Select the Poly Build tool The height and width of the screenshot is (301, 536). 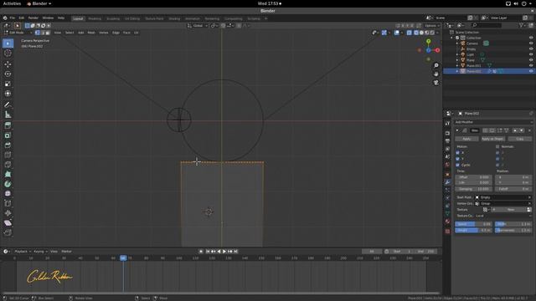point(8,175)
